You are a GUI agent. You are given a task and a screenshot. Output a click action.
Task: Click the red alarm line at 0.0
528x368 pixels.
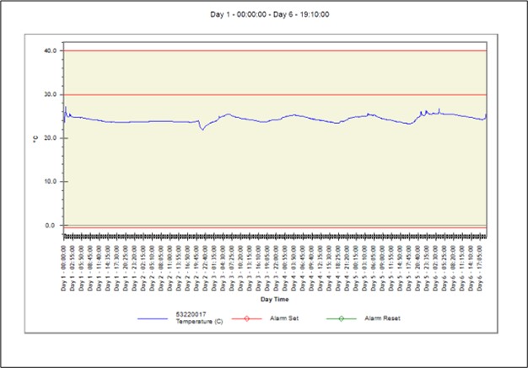tap(277, 226)
